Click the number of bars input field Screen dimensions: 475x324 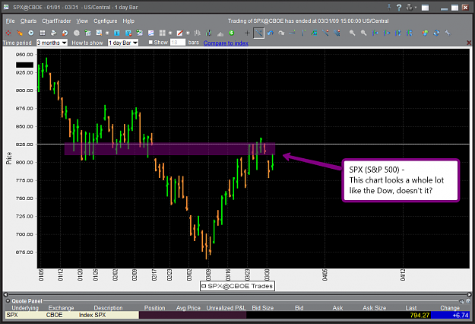point(178,43)
